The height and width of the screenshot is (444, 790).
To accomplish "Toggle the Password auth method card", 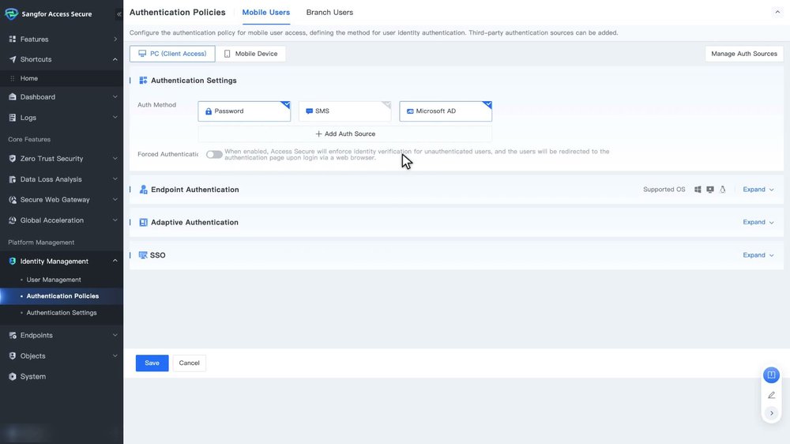I will (244, 111).
